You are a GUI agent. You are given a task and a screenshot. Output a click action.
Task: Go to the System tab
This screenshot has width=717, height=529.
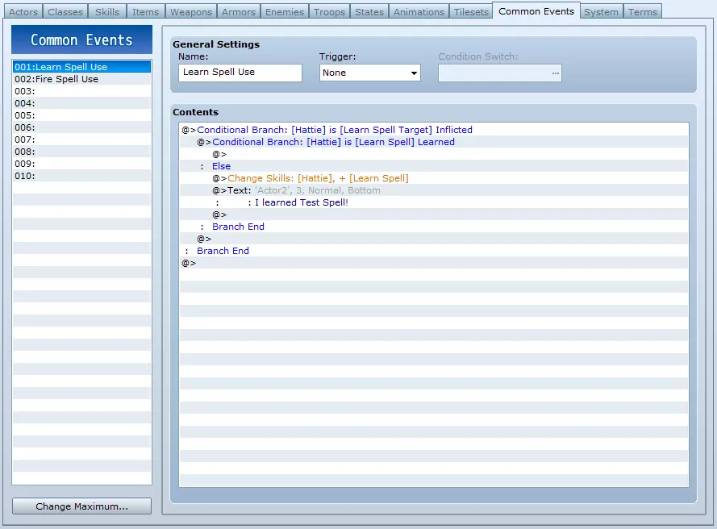[601, 12]
